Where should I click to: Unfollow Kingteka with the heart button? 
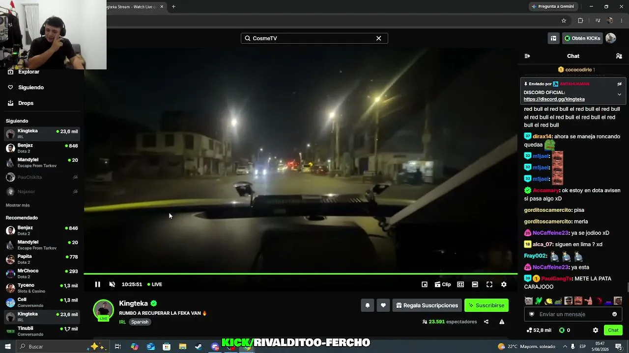point(383,305)
